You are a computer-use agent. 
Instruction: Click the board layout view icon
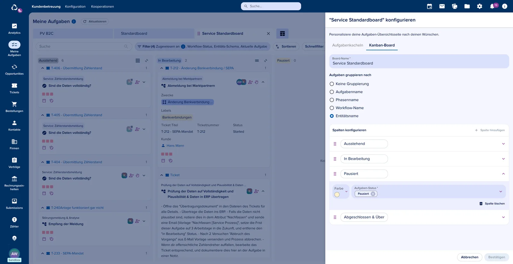282,34
